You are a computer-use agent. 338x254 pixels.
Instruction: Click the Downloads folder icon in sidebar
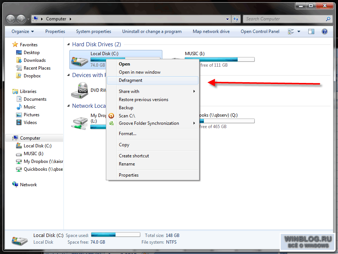point(19,60)
